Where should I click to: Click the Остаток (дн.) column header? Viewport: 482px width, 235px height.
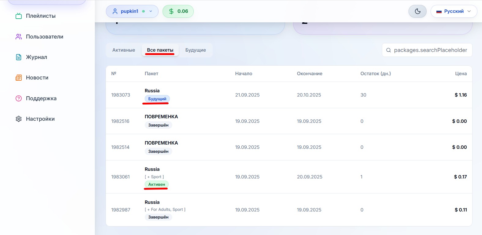[376, 74]
